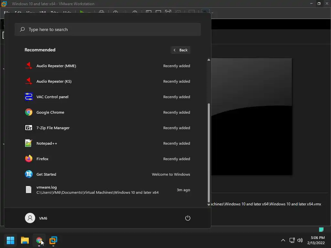The image size is (331, 248).
Task: Open the network tray icon
Action: [292, 240]
